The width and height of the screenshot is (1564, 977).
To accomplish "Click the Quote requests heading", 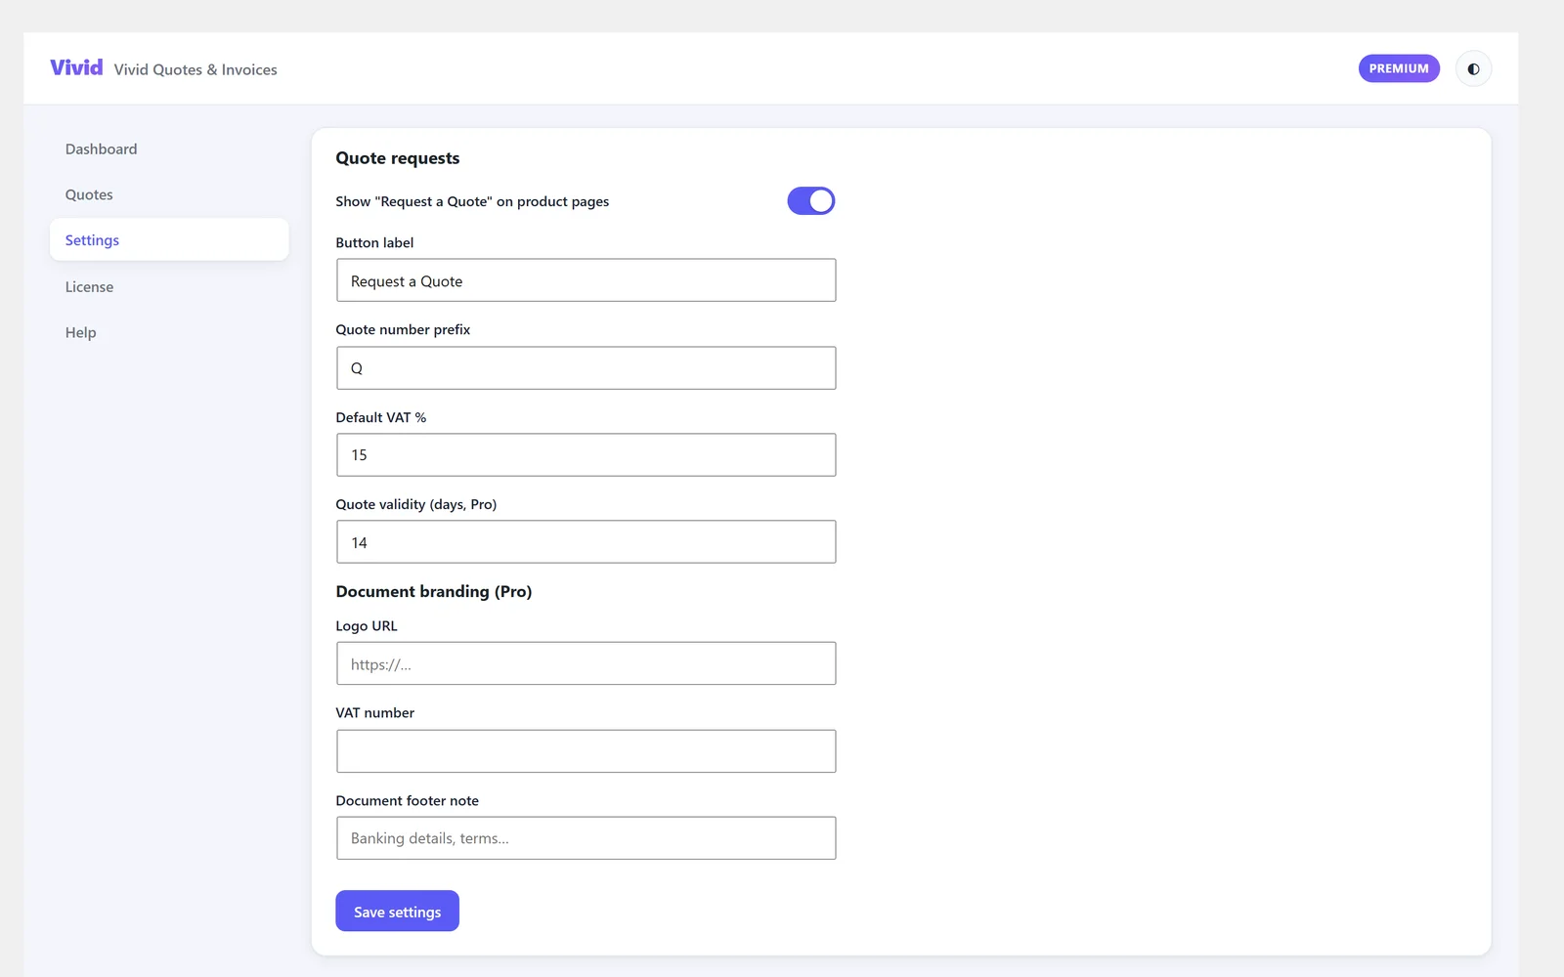I will coord(398,158).
